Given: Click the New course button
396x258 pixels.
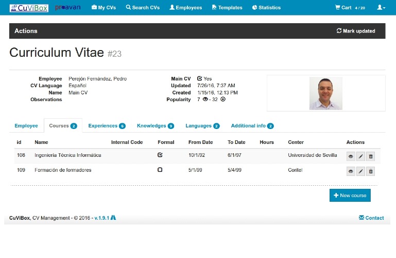Looking at the screenshot, I should point(350,195).
